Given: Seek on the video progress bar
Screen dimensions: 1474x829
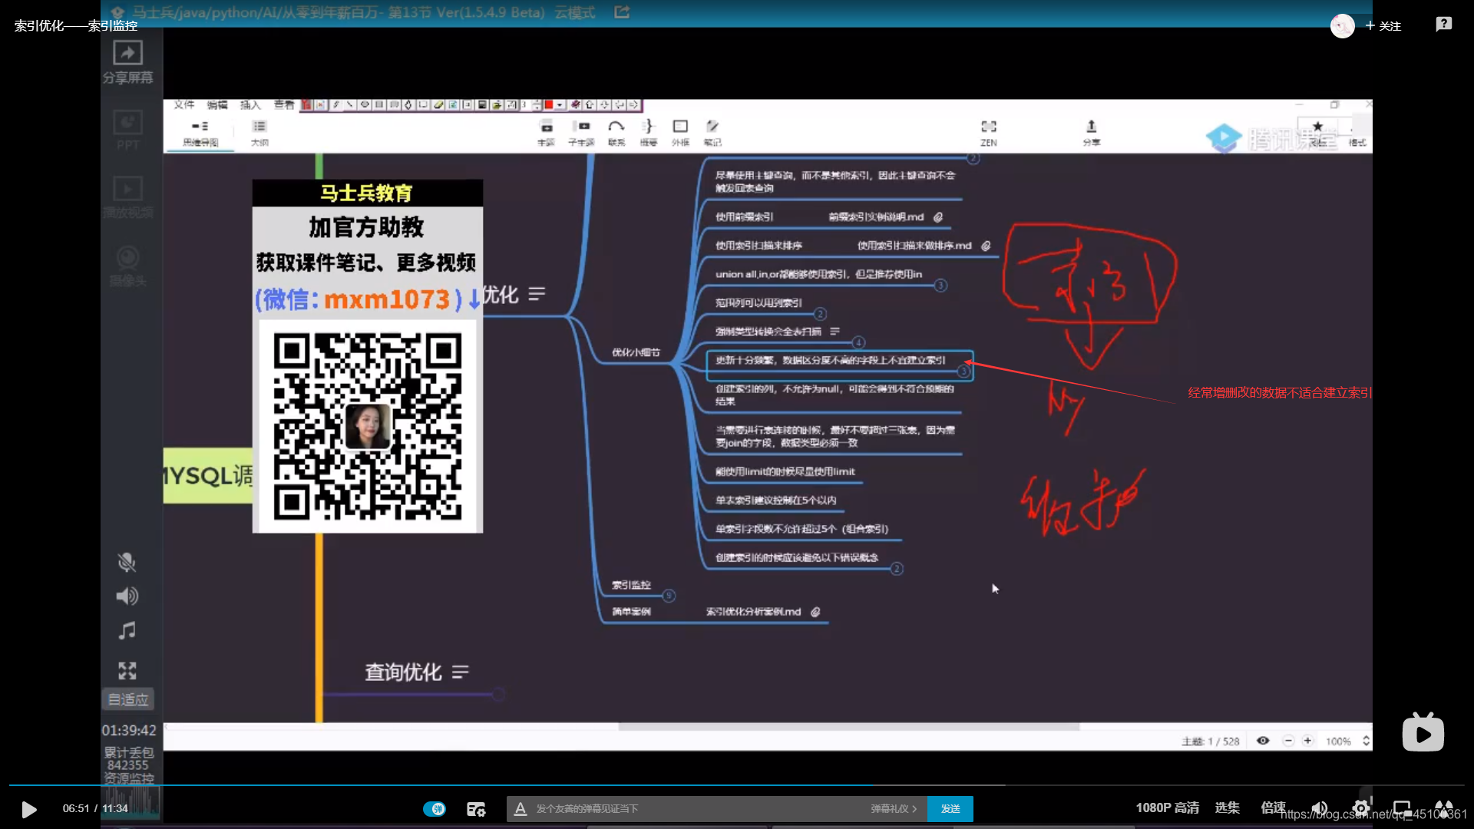Looking at the screenshot, I should coord(737,785).
